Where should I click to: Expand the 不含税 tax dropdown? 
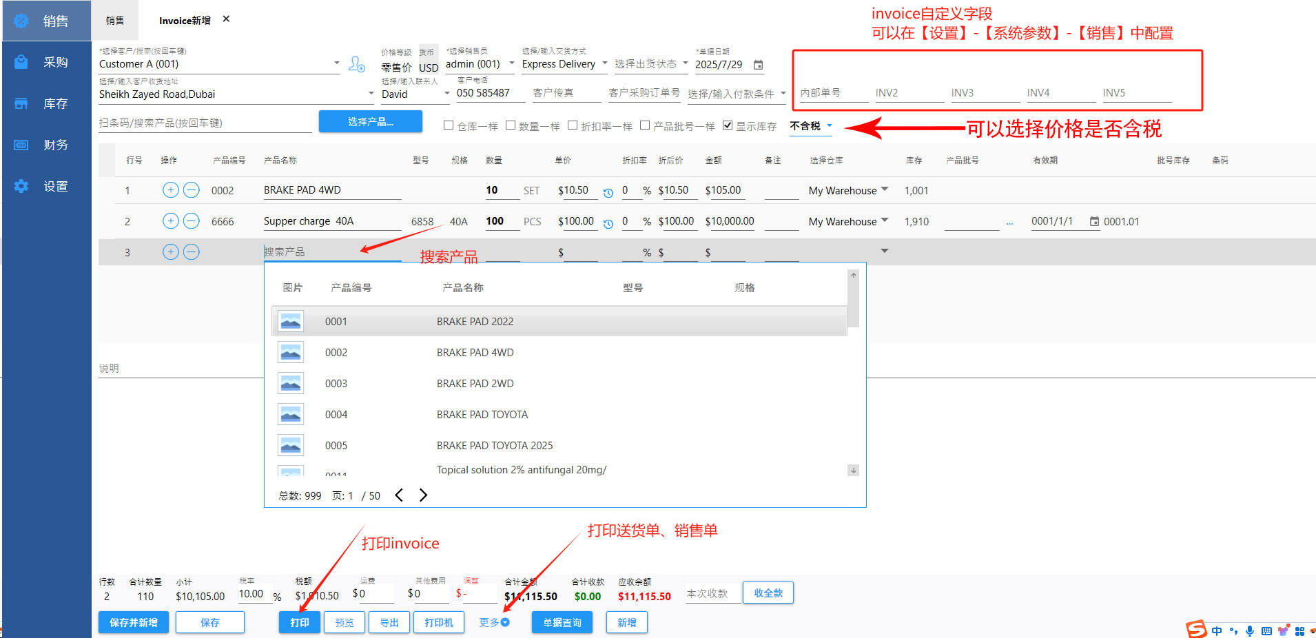829,125
